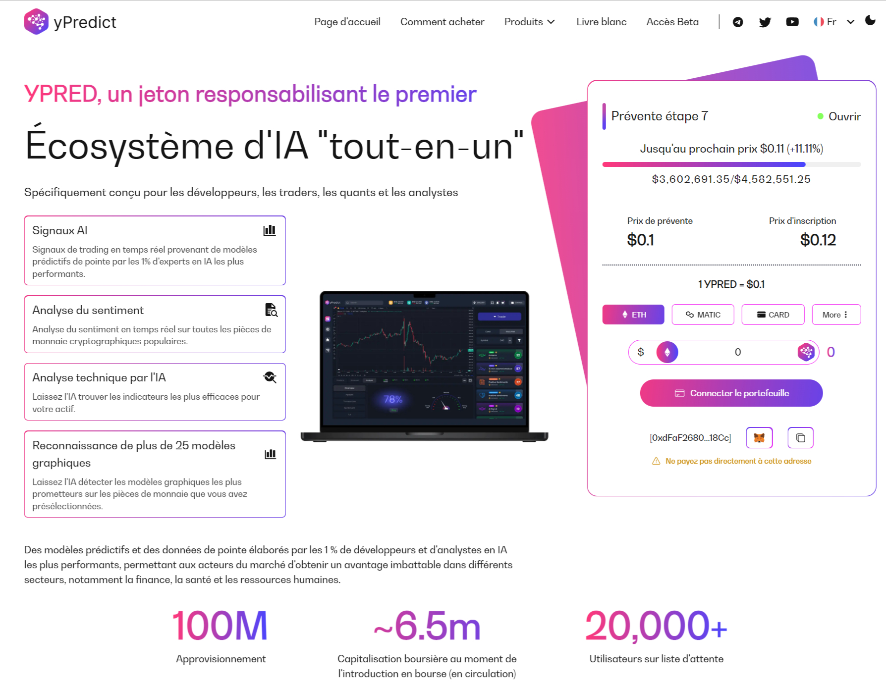This screenshot has width=886, height=688.
Task: Click the warning triangle icon
Action: tap(656, 461)
